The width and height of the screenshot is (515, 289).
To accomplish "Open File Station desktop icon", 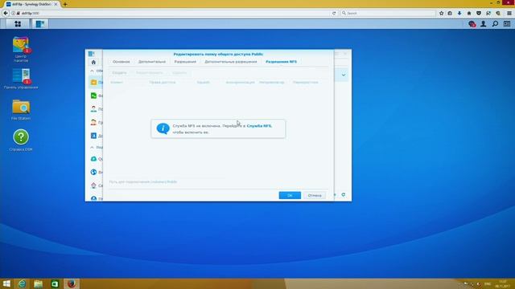I will 21,110.
